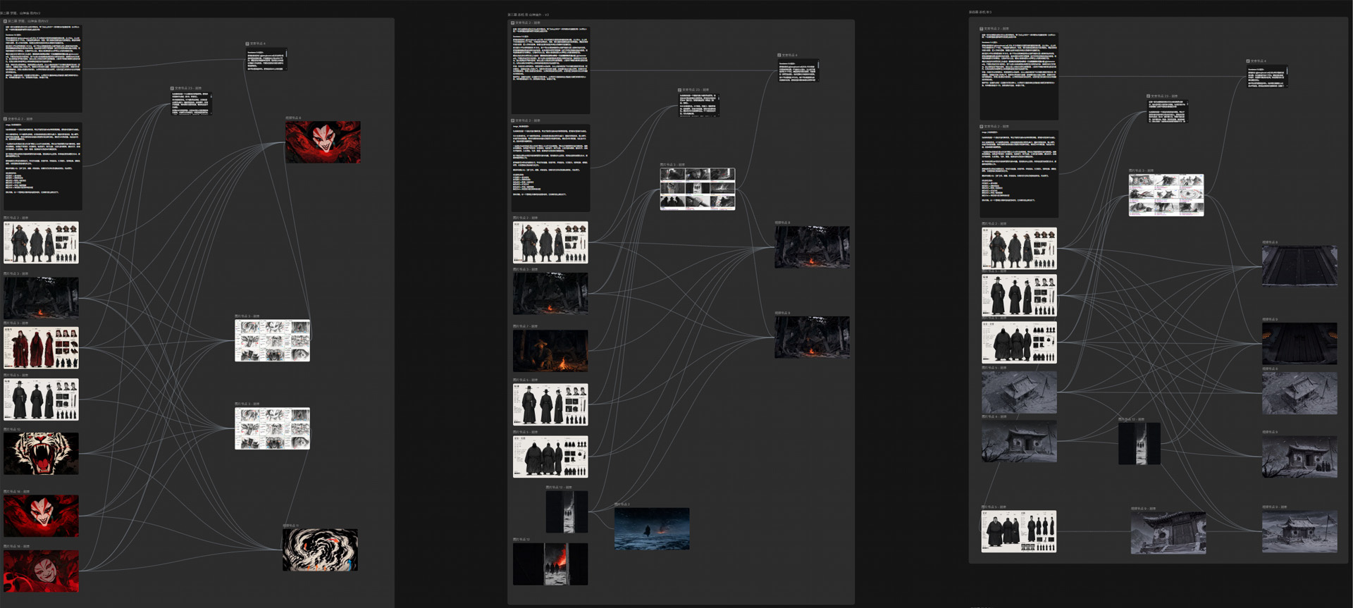Click the text node icon at top of middle group
This screenshot has width=1353, height=608.
[x=513, y=23]
